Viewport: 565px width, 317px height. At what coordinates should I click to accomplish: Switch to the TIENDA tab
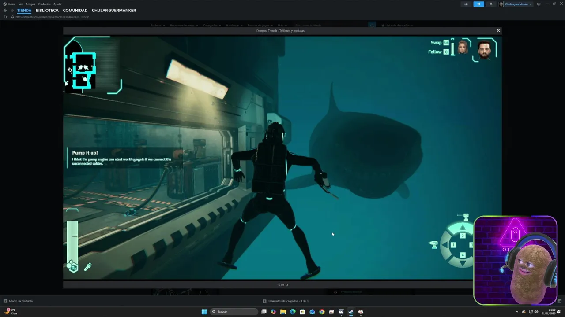tap(24, 10)
